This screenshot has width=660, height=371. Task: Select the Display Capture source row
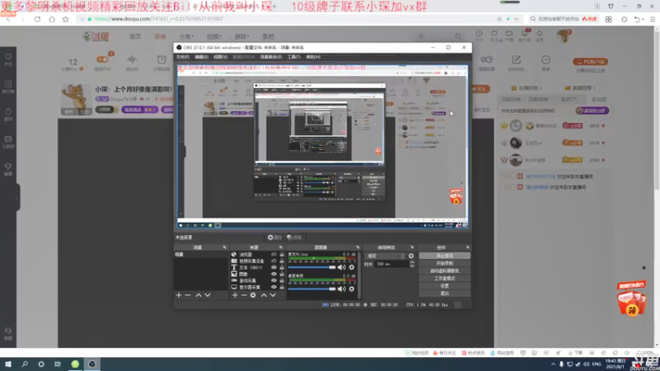point(257,287)
